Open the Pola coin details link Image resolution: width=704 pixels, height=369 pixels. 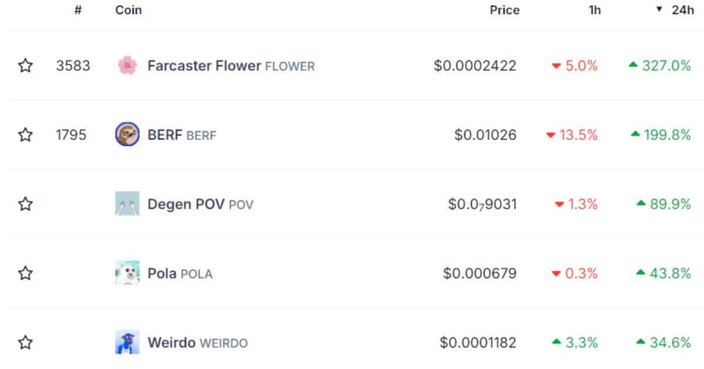pyautogui.click(x=163, y=273)
